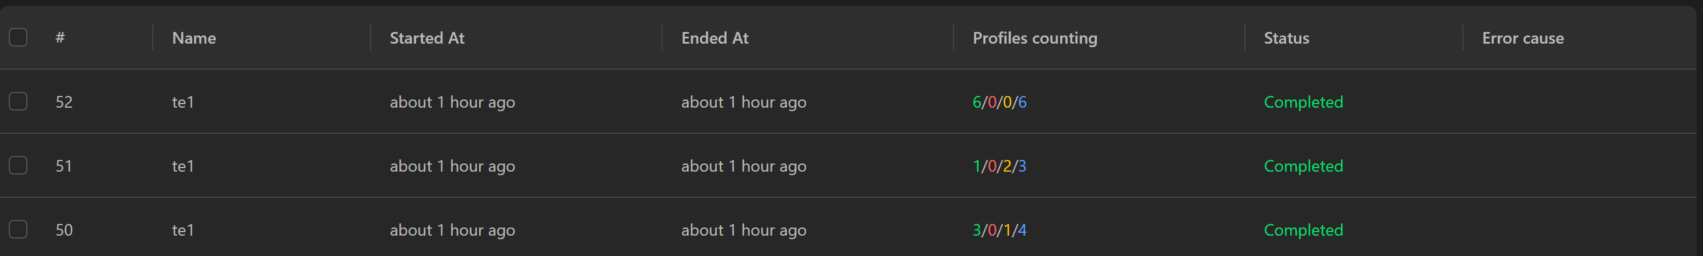Screen dimensions: 1703x256
Task: Click the Name column header
Action: click(x=193, y=38)
